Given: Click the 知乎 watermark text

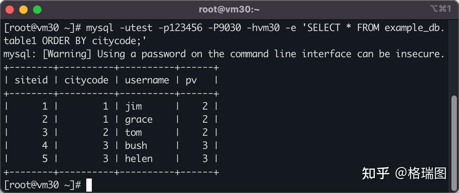Looking at the screenshot, I should pyautogui.click(x=376, y=173).
